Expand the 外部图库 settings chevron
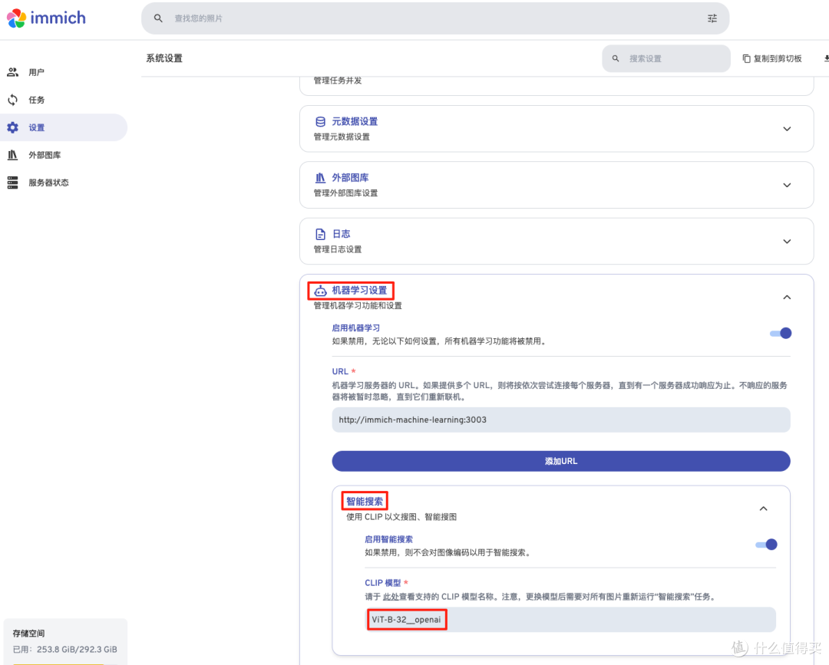Image resolution: width=829 pixels, height=665 pixels. (787, 185)
